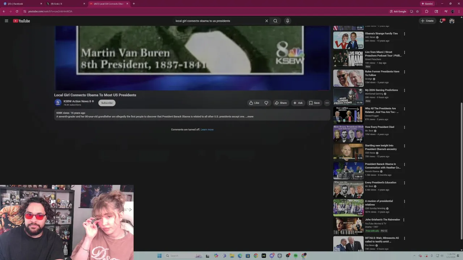The height and width of the screenshot is (260, 463).
Task: Open the YouTube hamburger guide menu
Action: [6, 21]
